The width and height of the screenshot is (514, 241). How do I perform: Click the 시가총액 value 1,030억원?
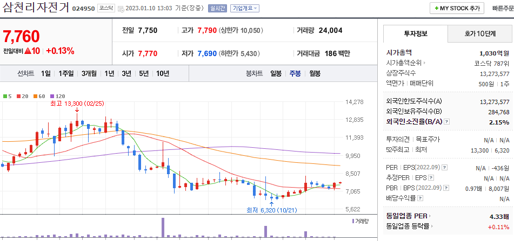click(x=494, y=53)
